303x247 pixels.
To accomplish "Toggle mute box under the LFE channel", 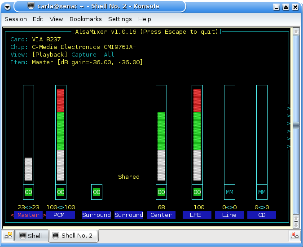I will click(x=197, y=192).
